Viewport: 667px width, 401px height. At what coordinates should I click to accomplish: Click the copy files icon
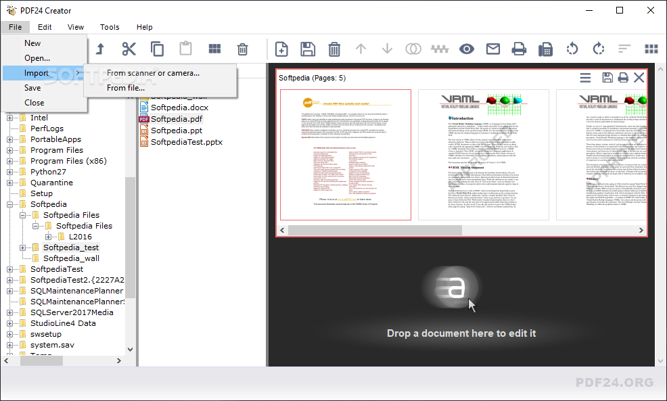point(158,49)
